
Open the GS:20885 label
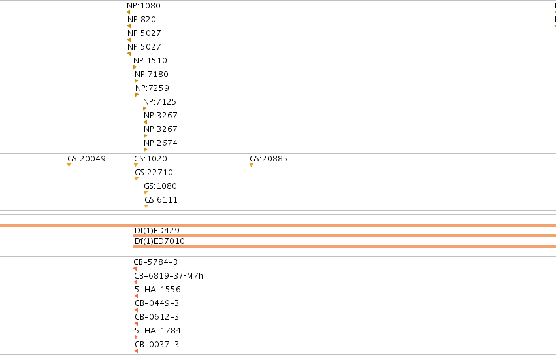click(x=269, y=159)
